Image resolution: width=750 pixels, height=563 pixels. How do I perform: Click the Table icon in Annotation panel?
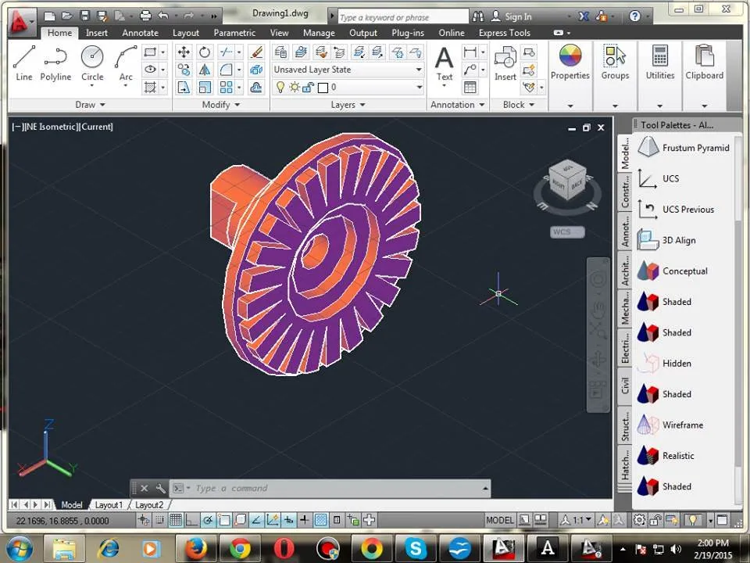(x=470, y=87)
